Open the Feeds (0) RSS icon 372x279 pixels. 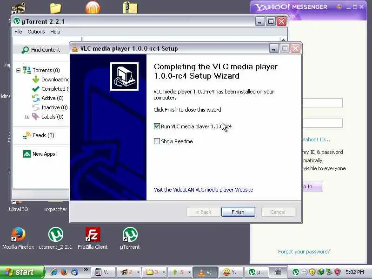(x=27, y=135)
